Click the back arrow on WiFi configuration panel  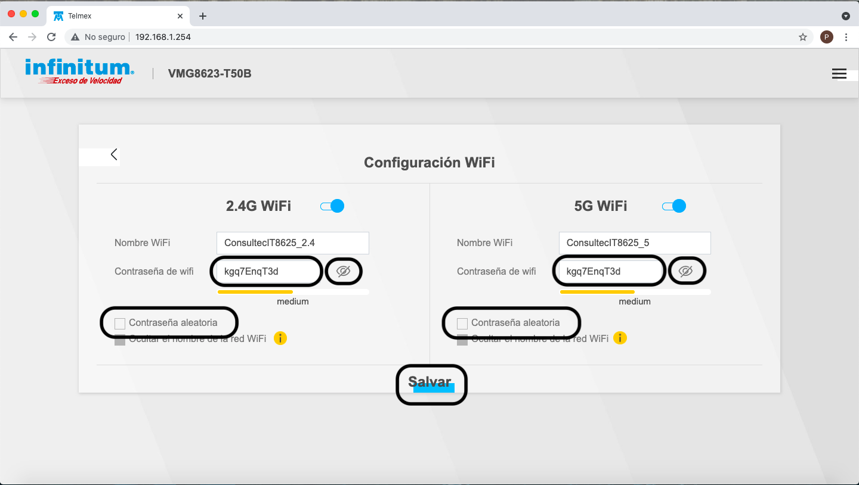pyautogui.click(x=114, y=155)
